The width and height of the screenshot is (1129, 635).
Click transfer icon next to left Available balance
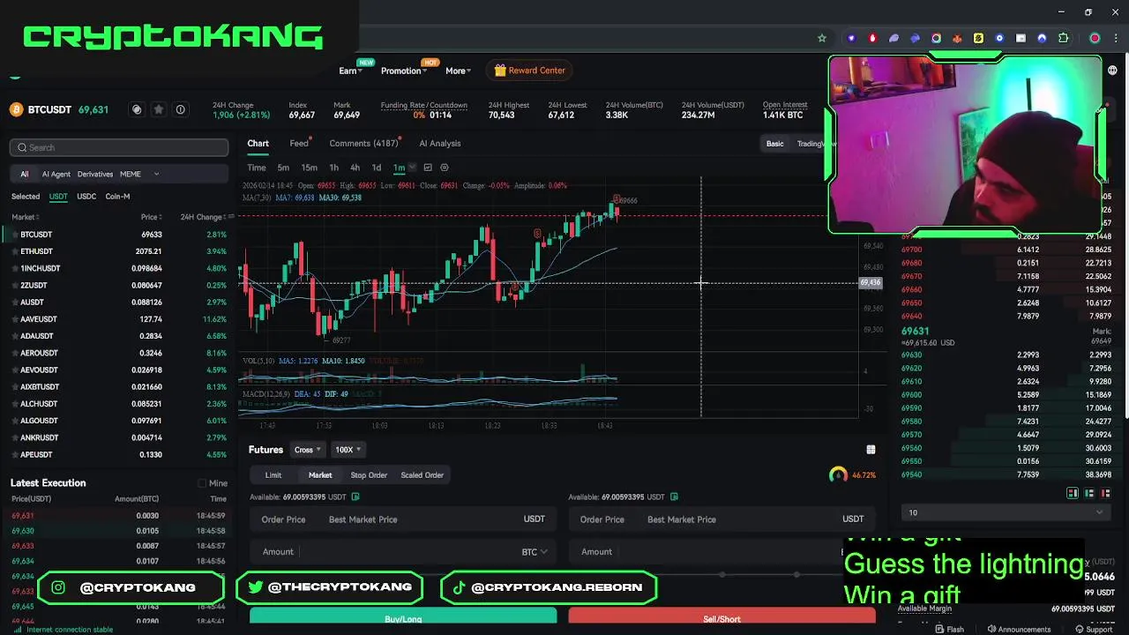coord(355,497)
